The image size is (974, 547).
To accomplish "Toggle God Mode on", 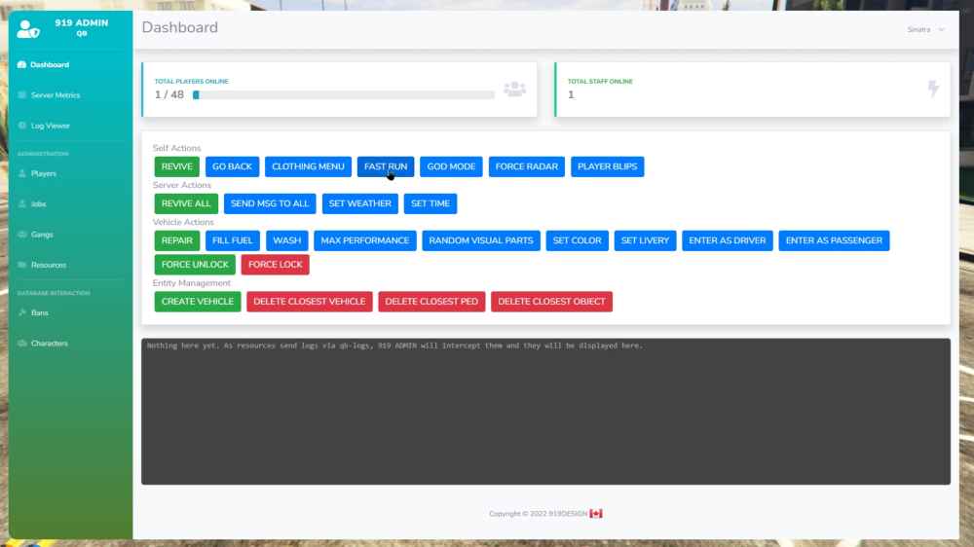I will 451,166.
